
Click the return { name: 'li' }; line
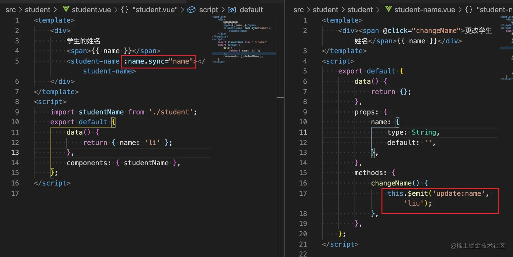coord(128,143)
